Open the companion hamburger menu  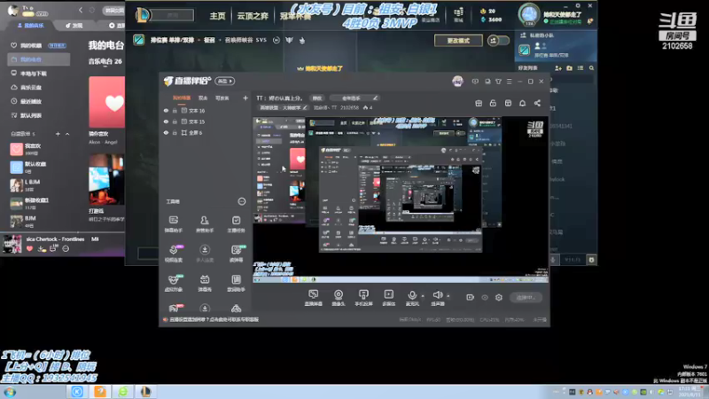509,82
